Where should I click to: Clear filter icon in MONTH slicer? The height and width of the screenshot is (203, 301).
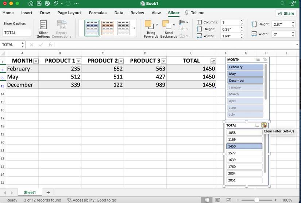265,60
